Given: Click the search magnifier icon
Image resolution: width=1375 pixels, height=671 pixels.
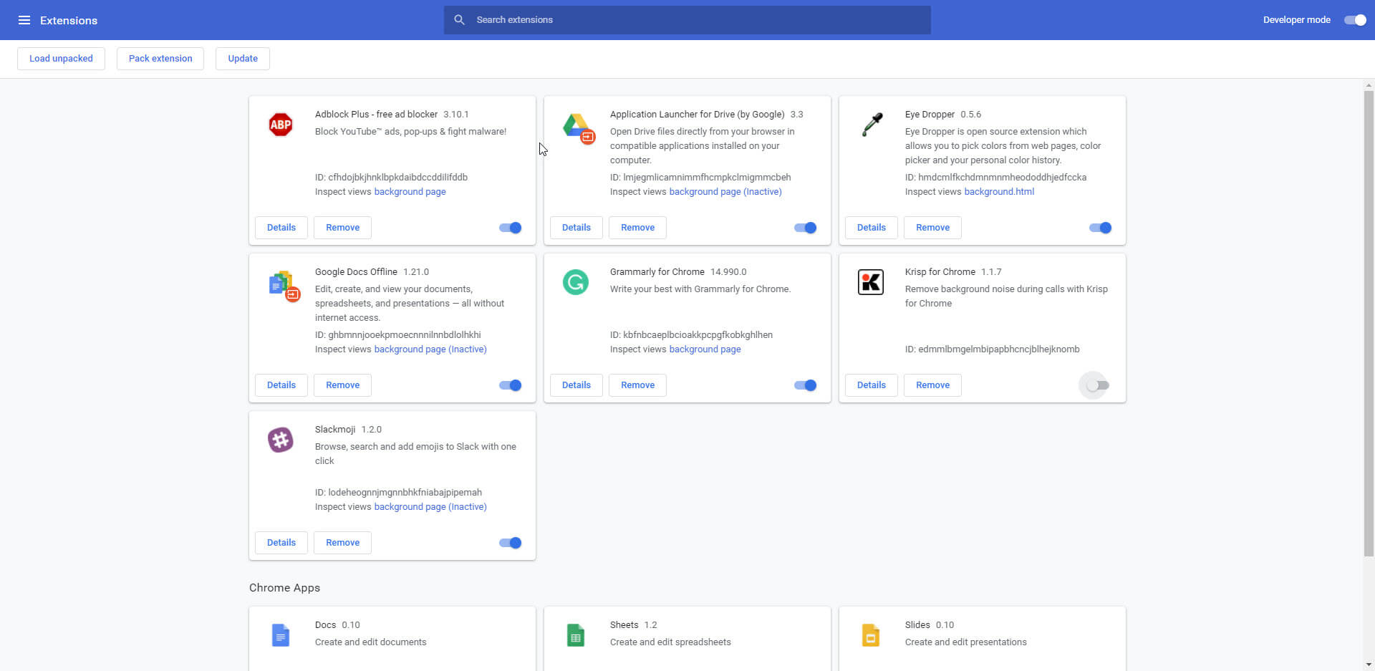Looking at the screenshot, I should coord(460,20).
